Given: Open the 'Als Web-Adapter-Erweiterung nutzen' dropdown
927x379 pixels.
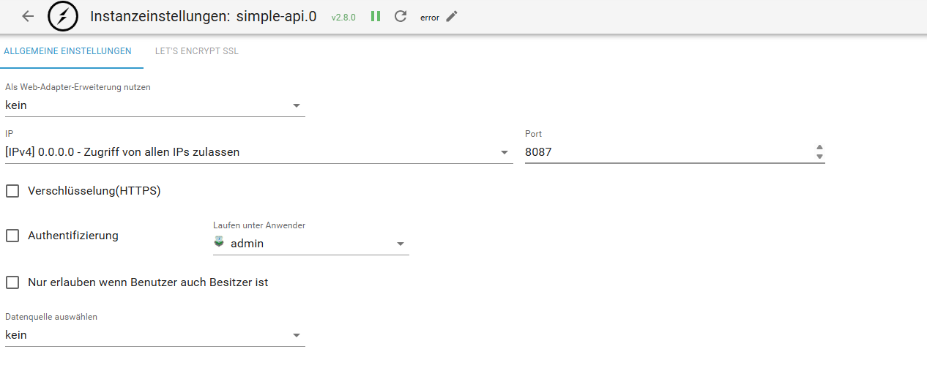Looking at the screenshot, I should (x=154, y=106).
